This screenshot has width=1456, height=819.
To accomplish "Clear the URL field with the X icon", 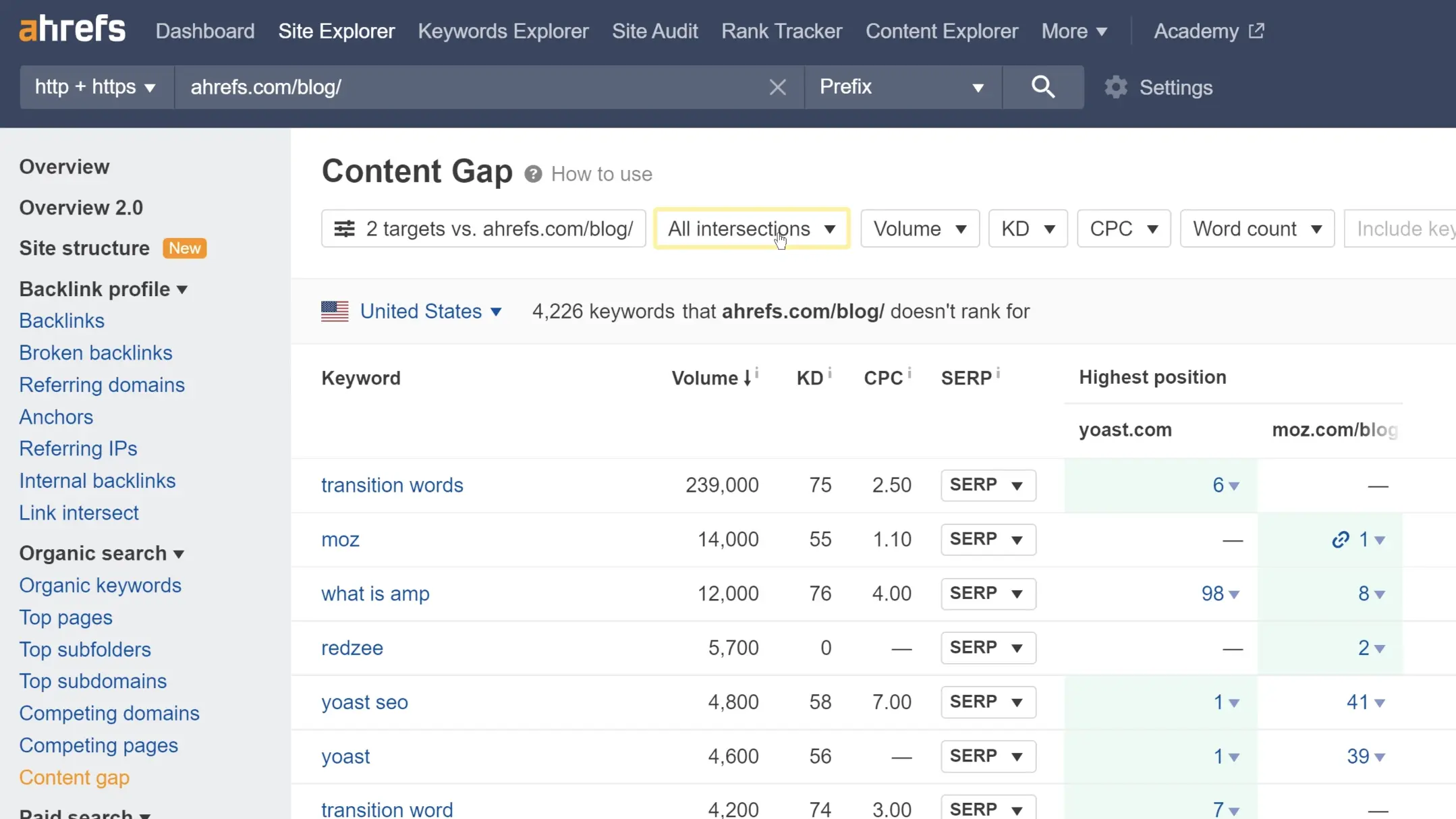I will click(x=777, y=87).
